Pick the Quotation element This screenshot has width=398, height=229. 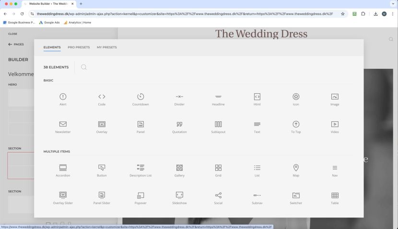point(179,124)
